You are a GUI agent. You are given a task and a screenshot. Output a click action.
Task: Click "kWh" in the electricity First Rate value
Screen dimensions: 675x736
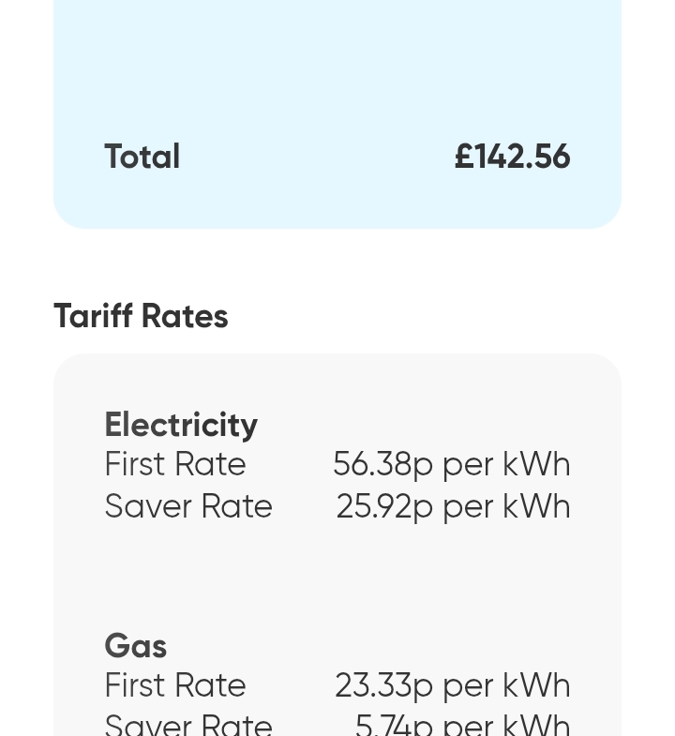coord(536,464)
